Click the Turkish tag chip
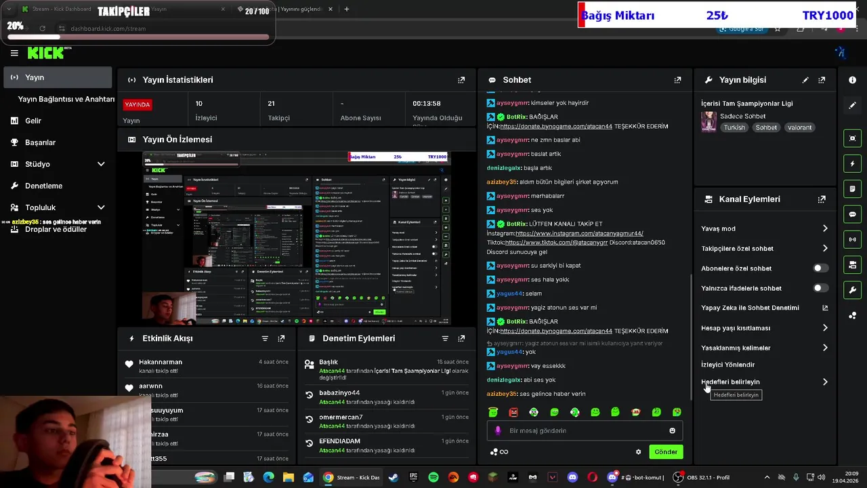This screenshot has width=867, height=488. (x=734, y=127)
